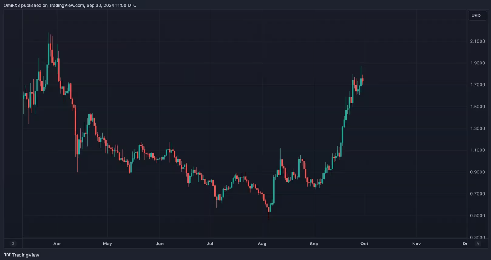This screenshot has width=491, height=260.
Task: Click the Jul label on the time axis
Action: (210, 244)
